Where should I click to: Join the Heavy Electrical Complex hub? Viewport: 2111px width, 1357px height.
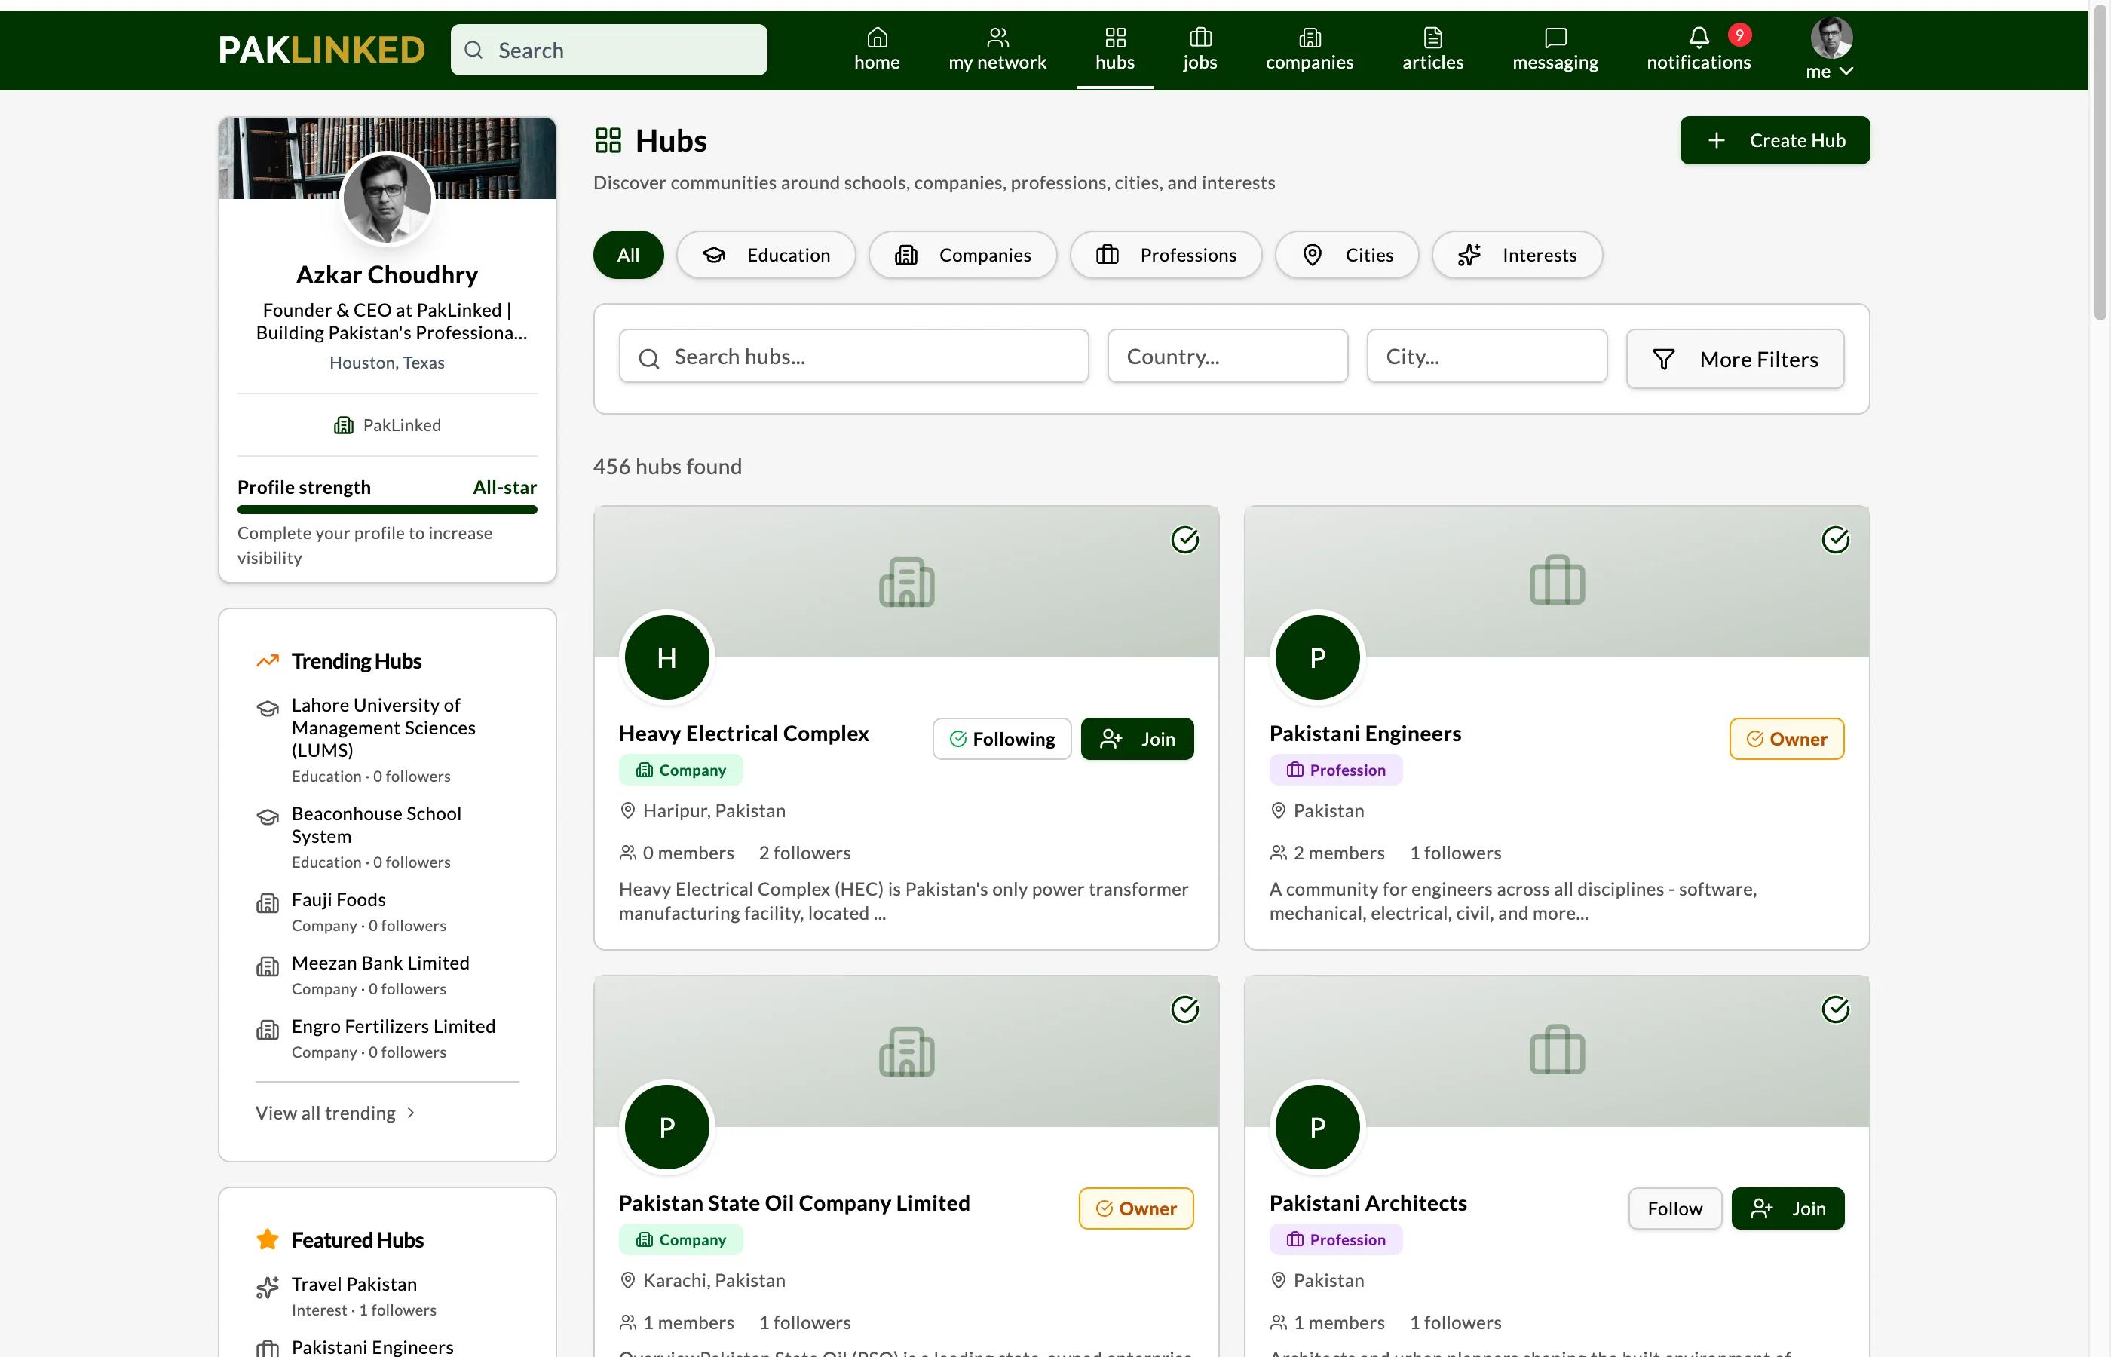1137,738
